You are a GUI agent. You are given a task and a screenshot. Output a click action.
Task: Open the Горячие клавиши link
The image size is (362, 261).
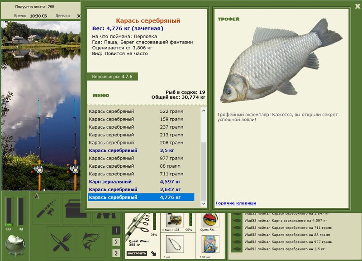point(236,203)
